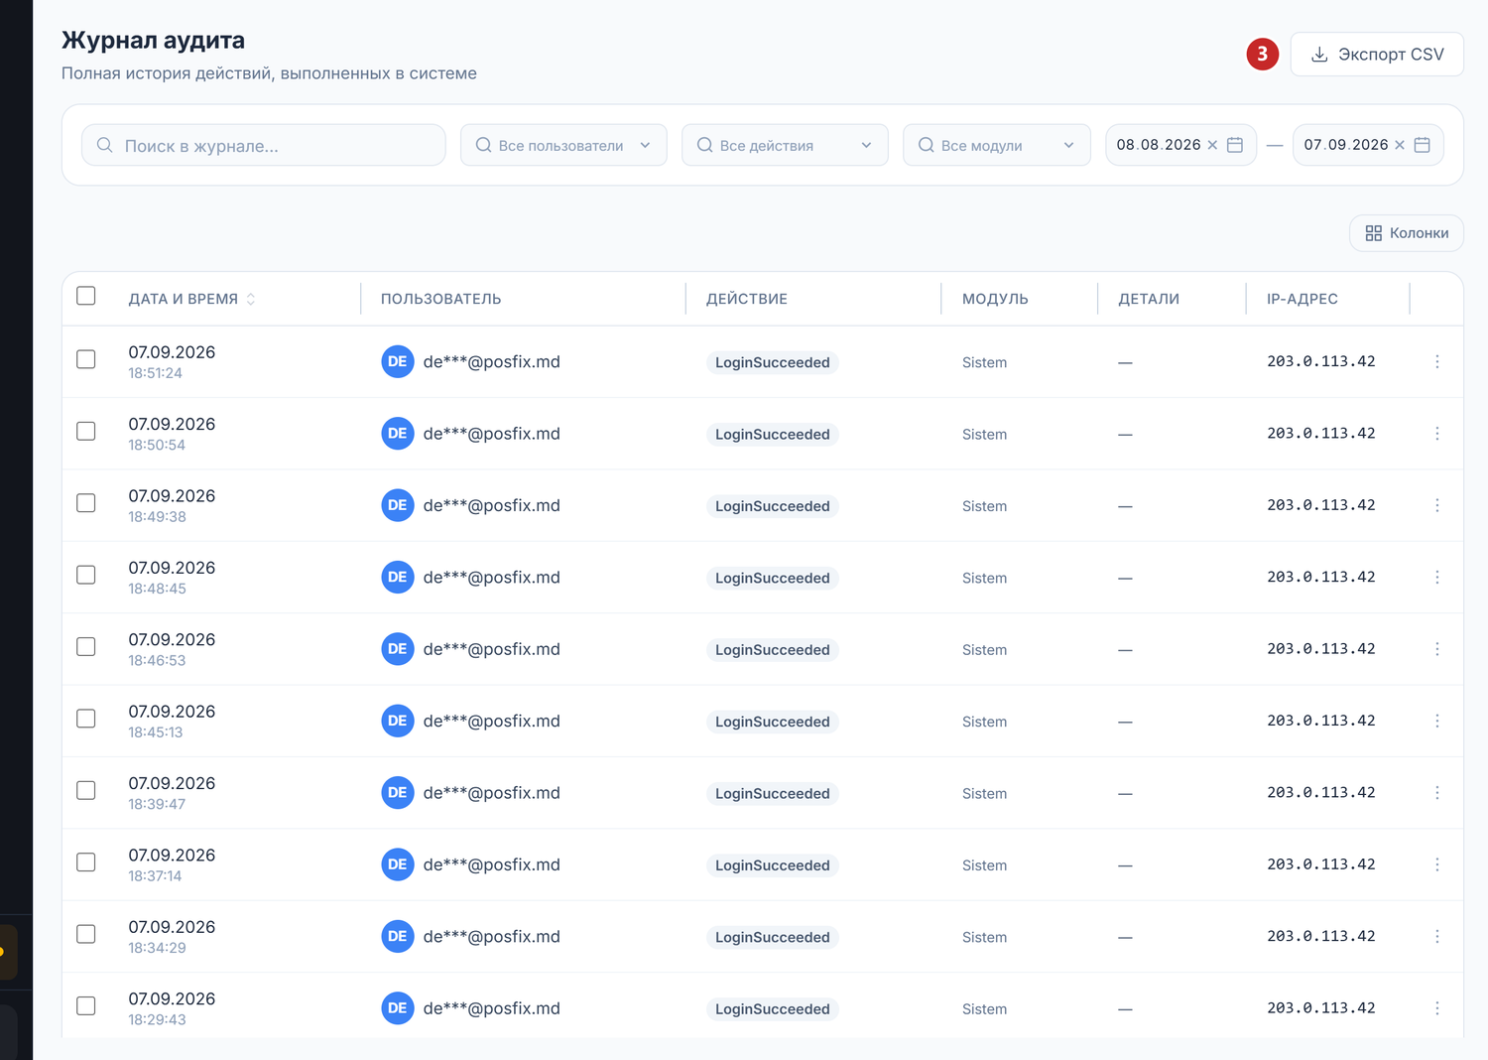Expand the Все модули filter dropdown
Screen dimensions: 1488x1060
tap(997, 145)
